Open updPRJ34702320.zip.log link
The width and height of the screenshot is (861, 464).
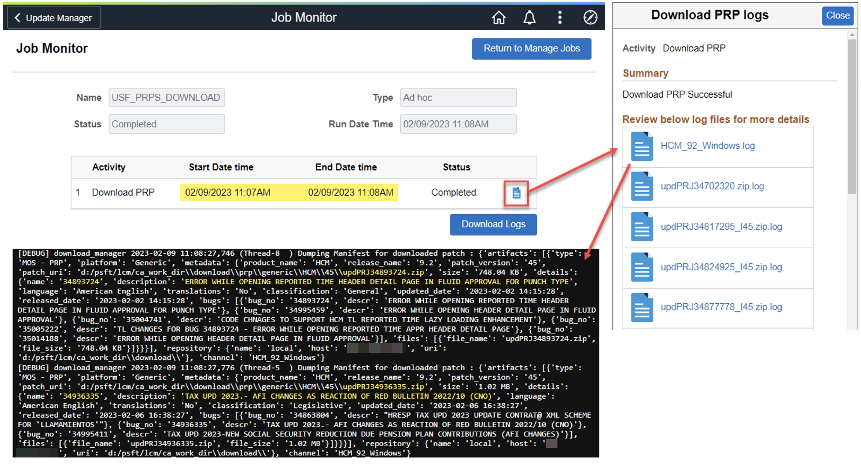point(712,186)
